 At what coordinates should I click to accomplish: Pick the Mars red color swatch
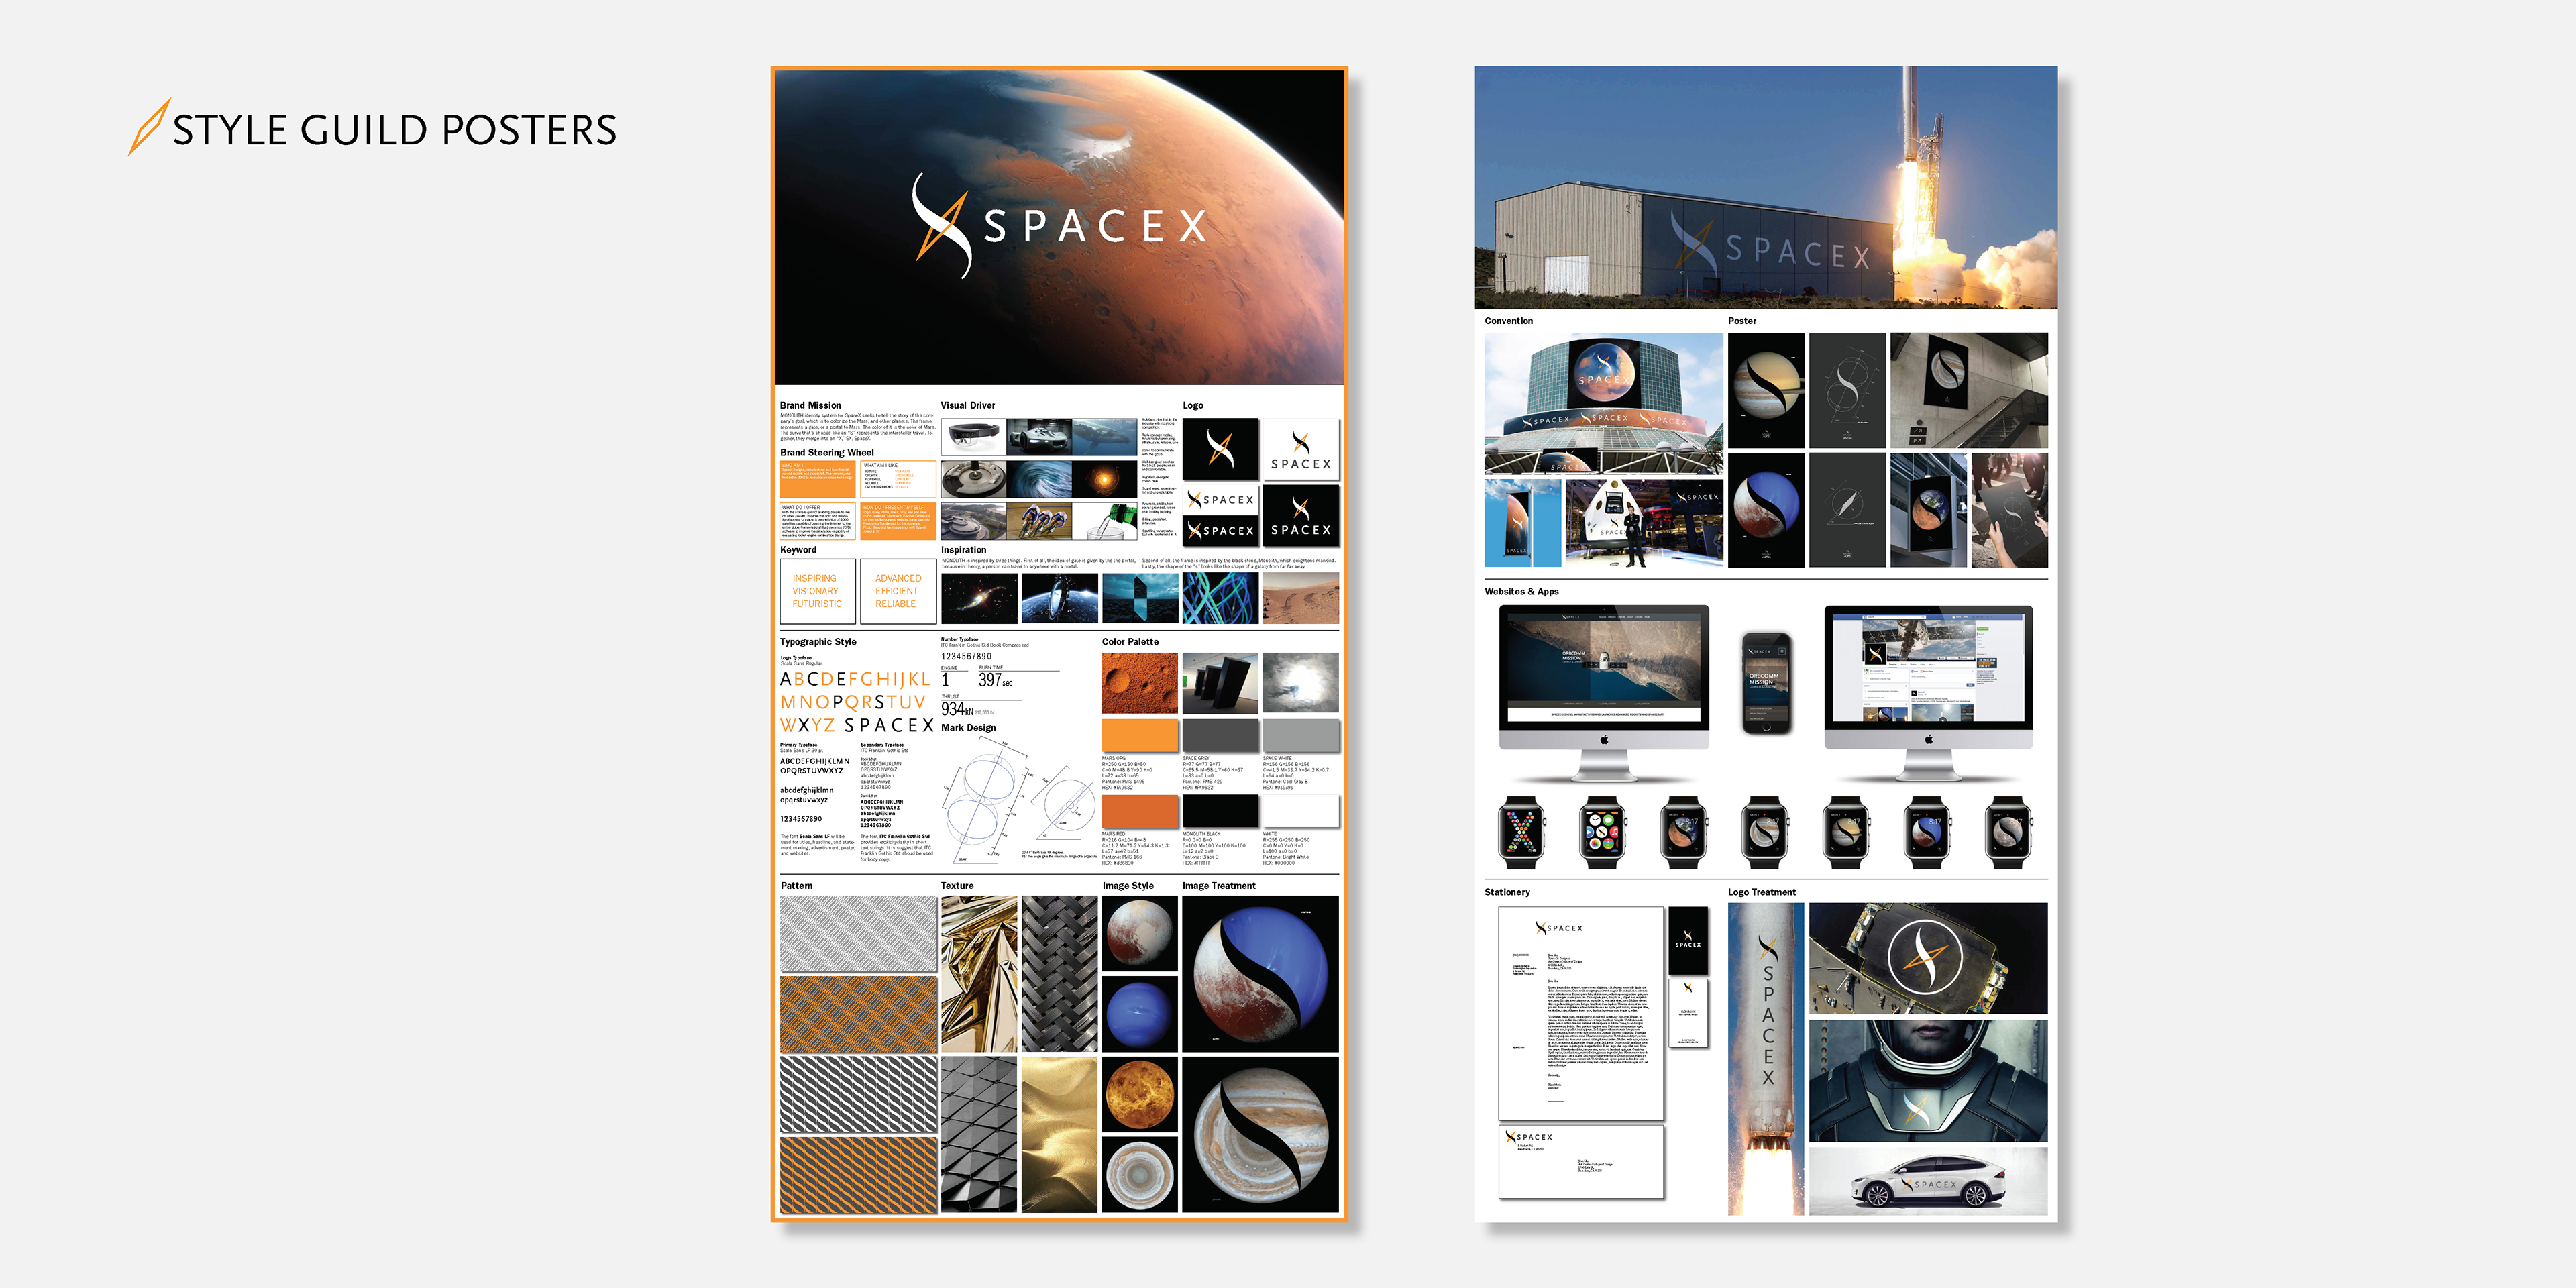point(1140,811)
